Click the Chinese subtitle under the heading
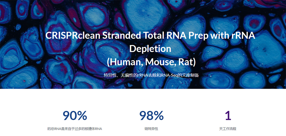 coord(151,76)
